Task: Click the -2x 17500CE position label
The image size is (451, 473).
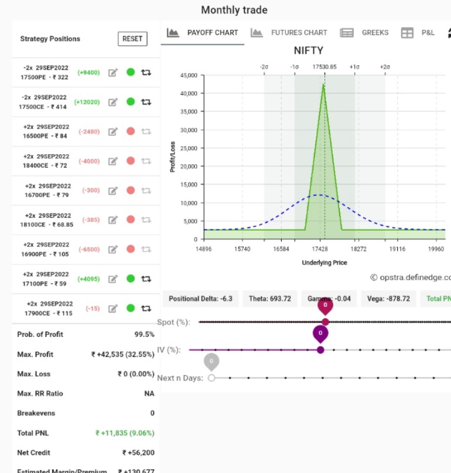Action: click(43, 102)
